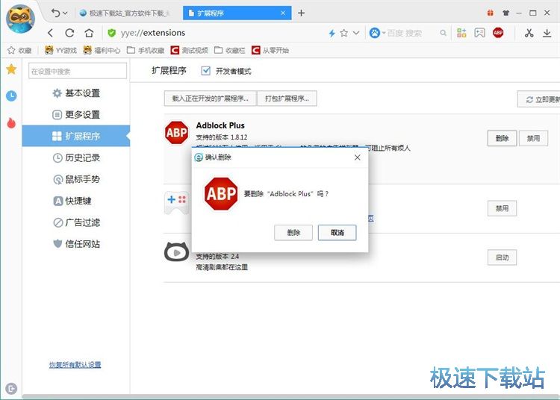
Task: Open the 收藏栏 bookmark folder
Action: (230, 50)
